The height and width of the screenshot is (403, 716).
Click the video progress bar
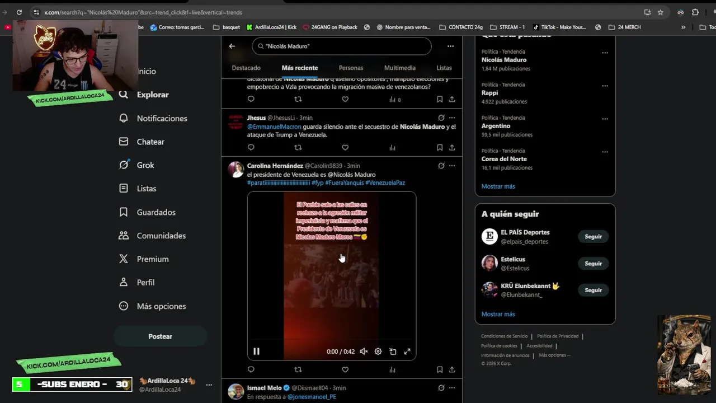[x=332, y=340]
